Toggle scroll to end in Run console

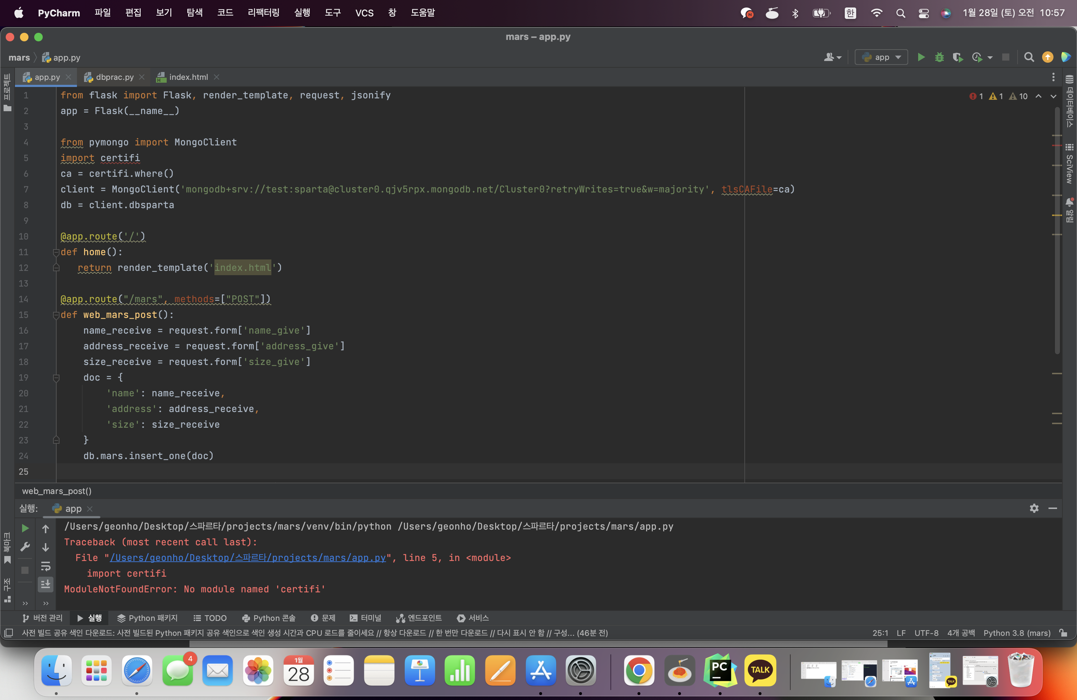[x=46, y=585]
